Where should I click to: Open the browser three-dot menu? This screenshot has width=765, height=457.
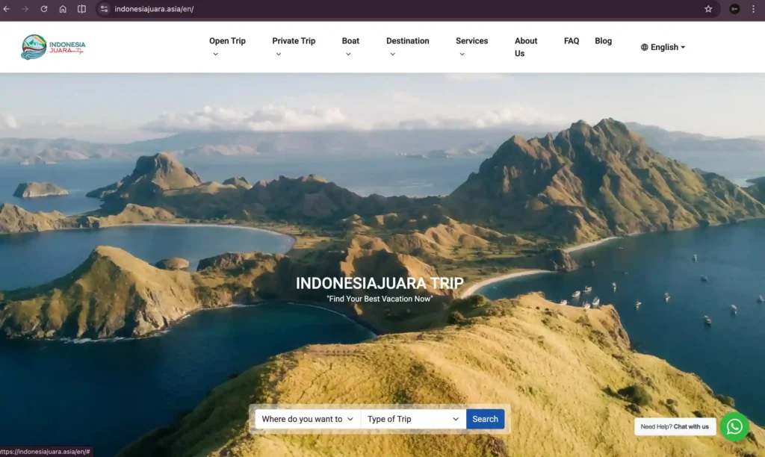click(754, 10)
